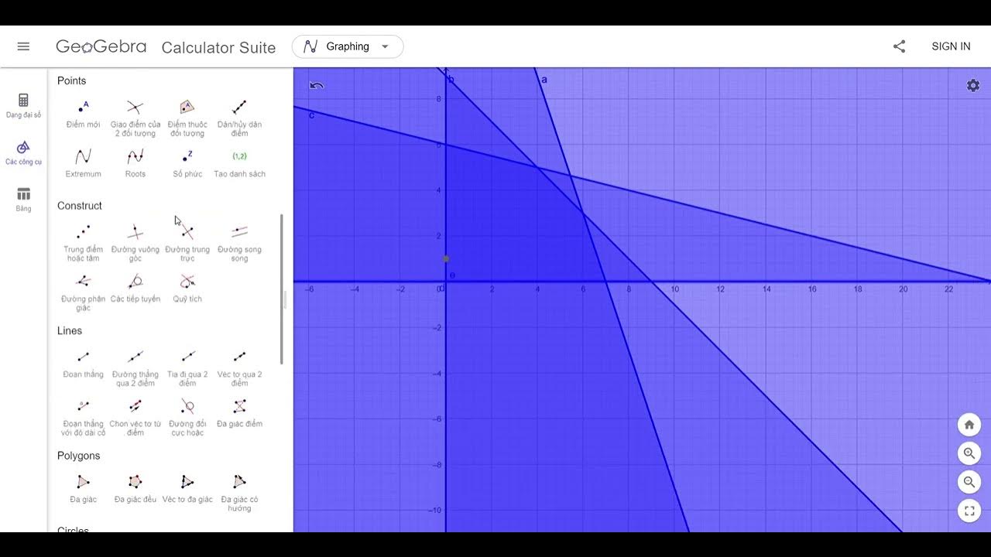Click the GeoGebra logo
The height and width of the screenshot is (557, 991).
[101, 46]
